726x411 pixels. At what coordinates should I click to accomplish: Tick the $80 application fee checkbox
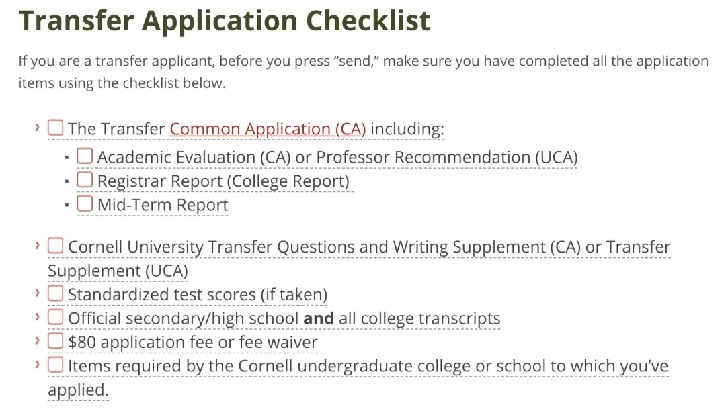[55, 341]
